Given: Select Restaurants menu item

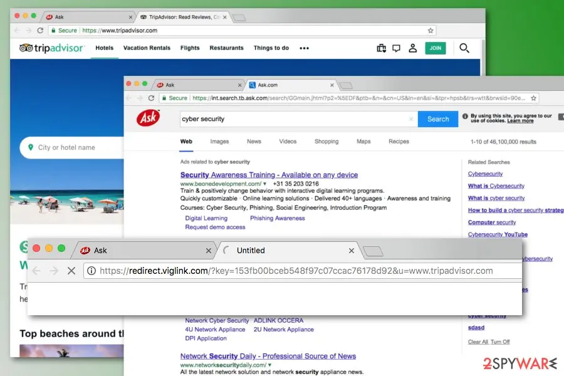Looking at the screenshot, I should coord(226,48).
